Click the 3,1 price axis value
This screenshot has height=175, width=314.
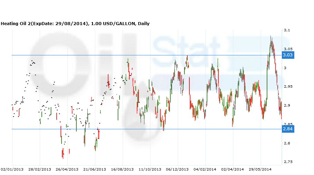coord(286,31)
